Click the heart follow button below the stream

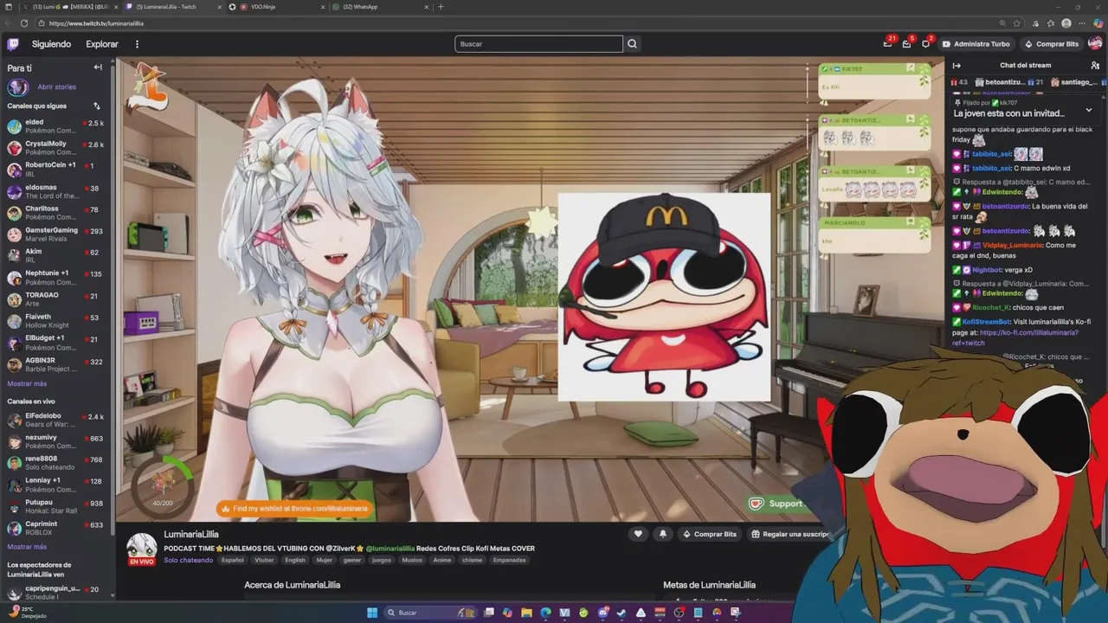point(638,534)
